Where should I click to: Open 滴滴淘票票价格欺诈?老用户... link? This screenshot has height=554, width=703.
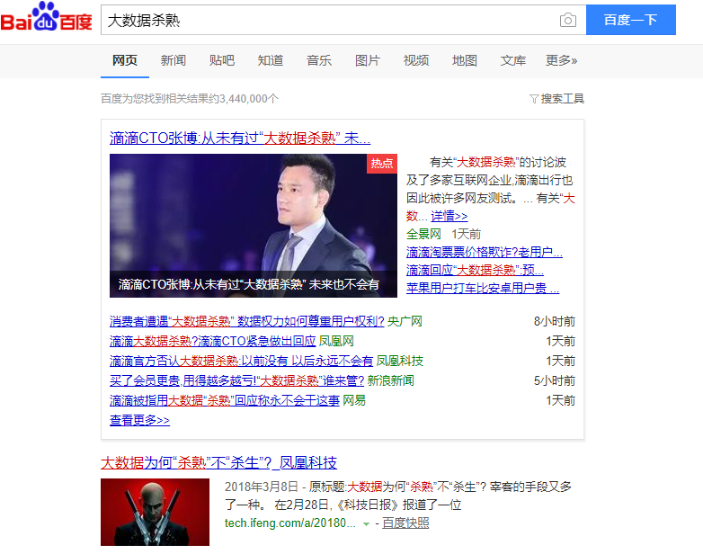485,252
